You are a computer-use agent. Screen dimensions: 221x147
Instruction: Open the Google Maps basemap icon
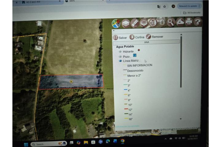pyautogui.click(x=116, y=24)
